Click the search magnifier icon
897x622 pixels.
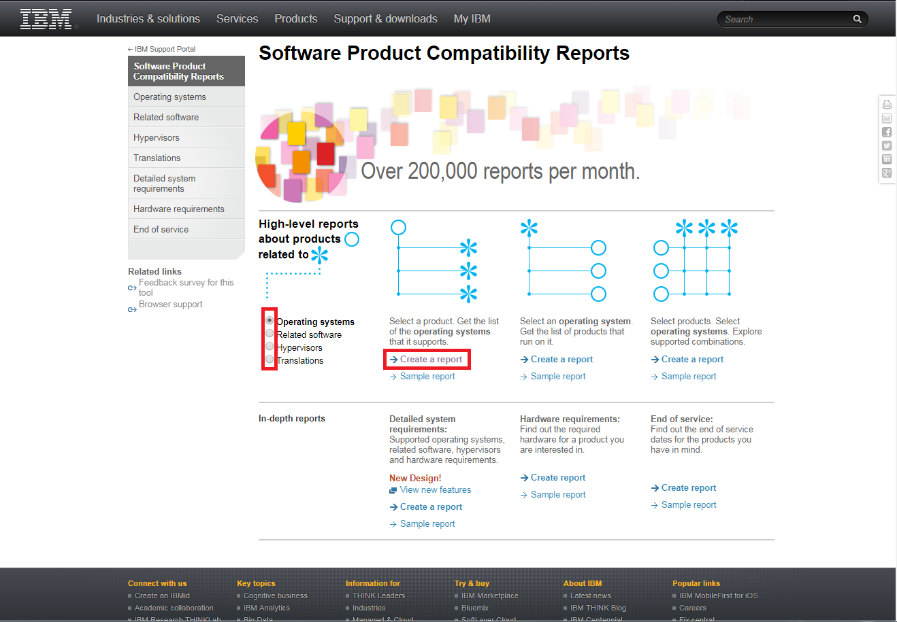(858, 19)
